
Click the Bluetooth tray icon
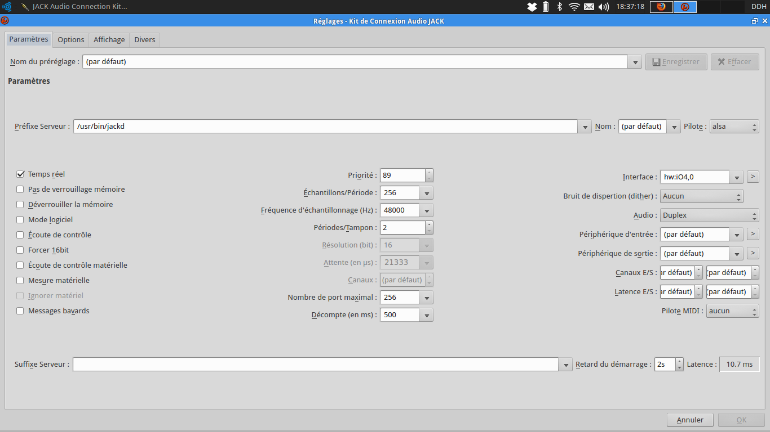tap(560, 7)
